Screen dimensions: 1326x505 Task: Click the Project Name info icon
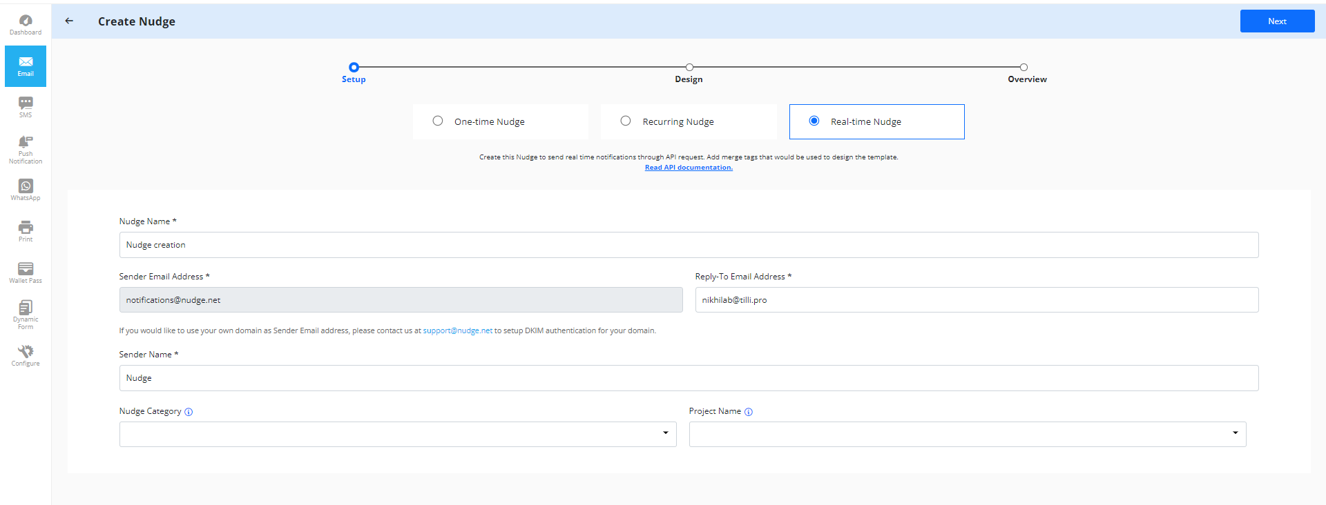749,412
